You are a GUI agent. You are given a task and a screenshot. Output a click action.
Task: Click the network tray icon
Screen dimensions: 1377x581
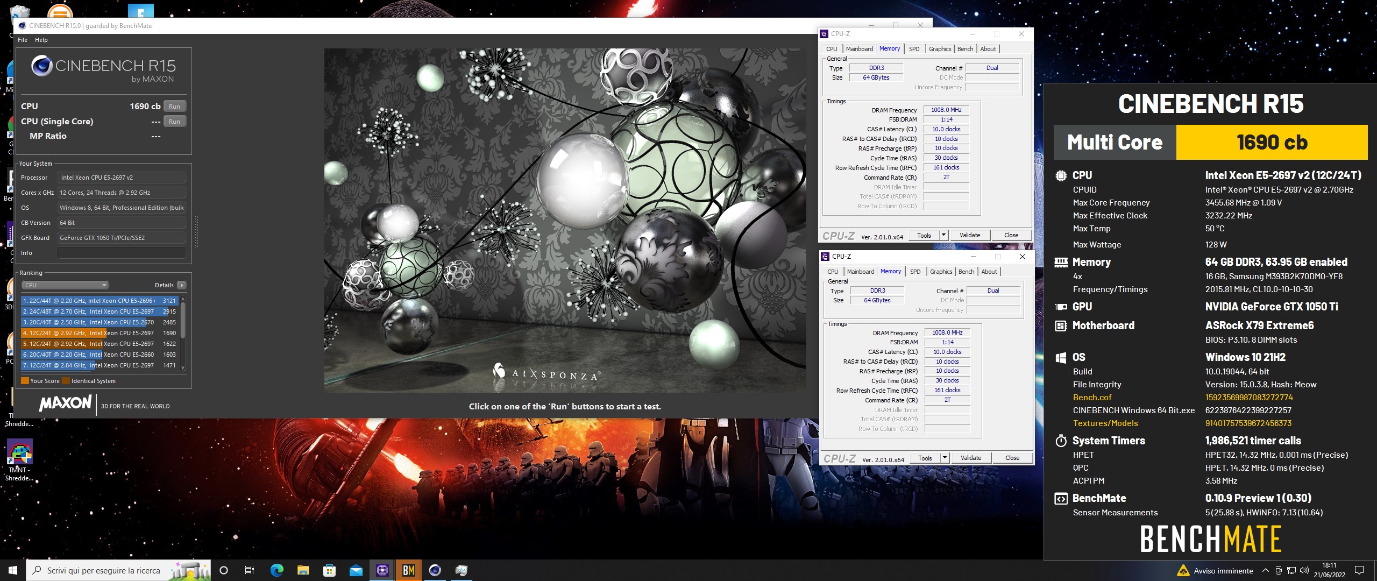tap(1291, 570)
